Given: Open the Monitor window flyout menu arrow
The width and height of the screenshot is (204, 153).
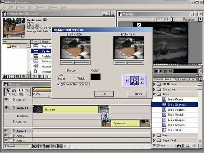Looking at the screenshot, I should [200, 19].
